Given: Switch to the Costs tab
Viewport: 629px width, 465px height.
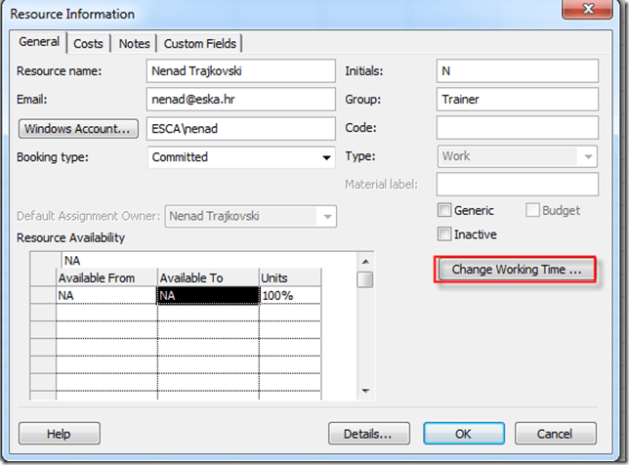Looking at the screenshot, I should coord(88,44).
